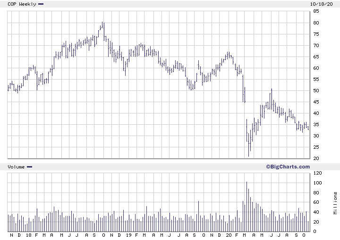Screen dimensions: 340x240
Task: Click the 55 price axis label
Action: pyautogui.click(x=316, y=79)
